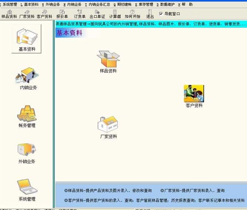This screenshot has width=247, height=210.
Task: Open 客户资料 icon in main panel
Action: [x=194, y=96]
